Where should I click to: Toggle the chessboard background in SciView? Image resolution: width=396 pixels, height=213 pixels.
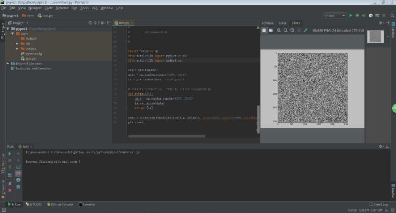coord(264,30)
